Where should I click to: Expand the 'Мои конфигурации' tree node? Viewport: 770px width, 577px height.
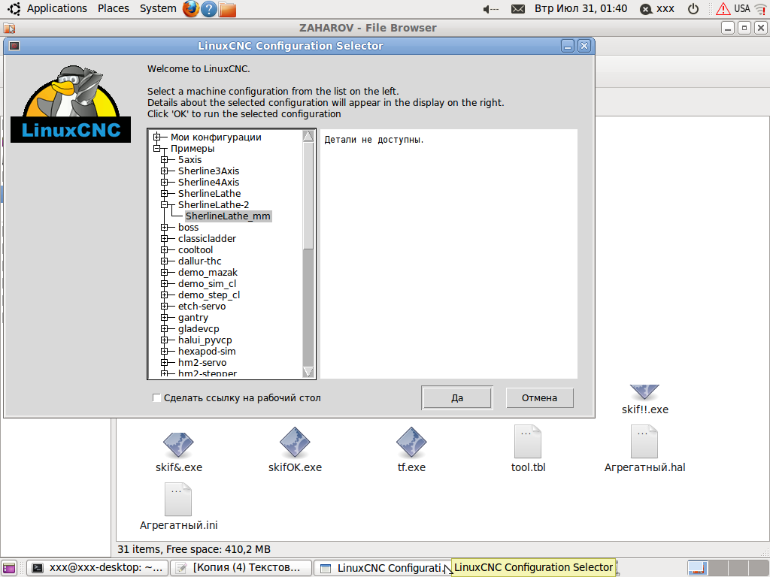[x=157, y=137]
